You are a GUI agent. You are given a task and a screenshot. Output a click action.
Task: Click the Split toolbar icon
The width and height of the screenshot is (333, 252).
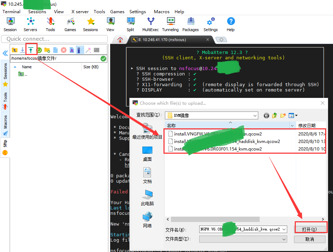click(x=131, y=24)
